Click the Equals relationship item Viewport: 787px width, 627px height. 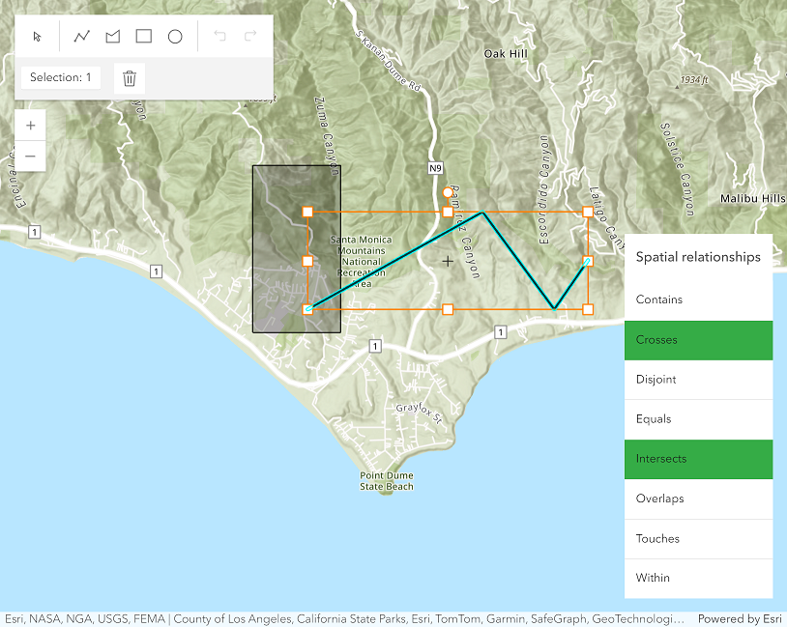pyautogui.click(x=698, y=419)
